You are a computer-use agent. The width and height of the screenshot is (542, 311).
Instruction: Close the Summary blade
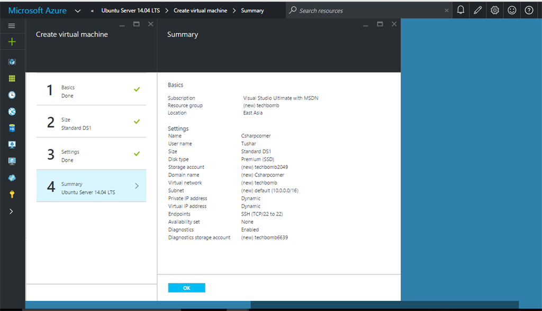tap(394, 24)
